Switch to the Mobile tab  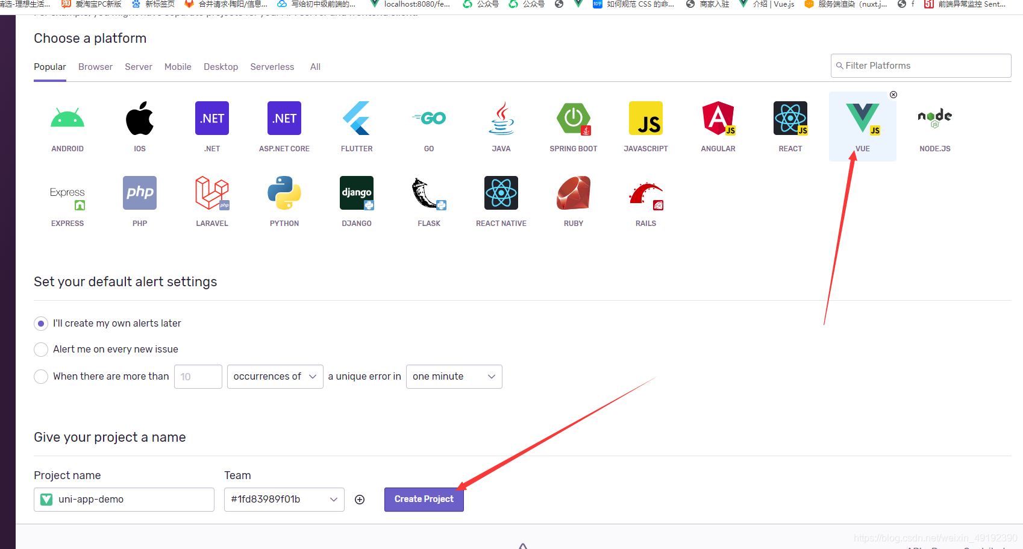[178, 67]
